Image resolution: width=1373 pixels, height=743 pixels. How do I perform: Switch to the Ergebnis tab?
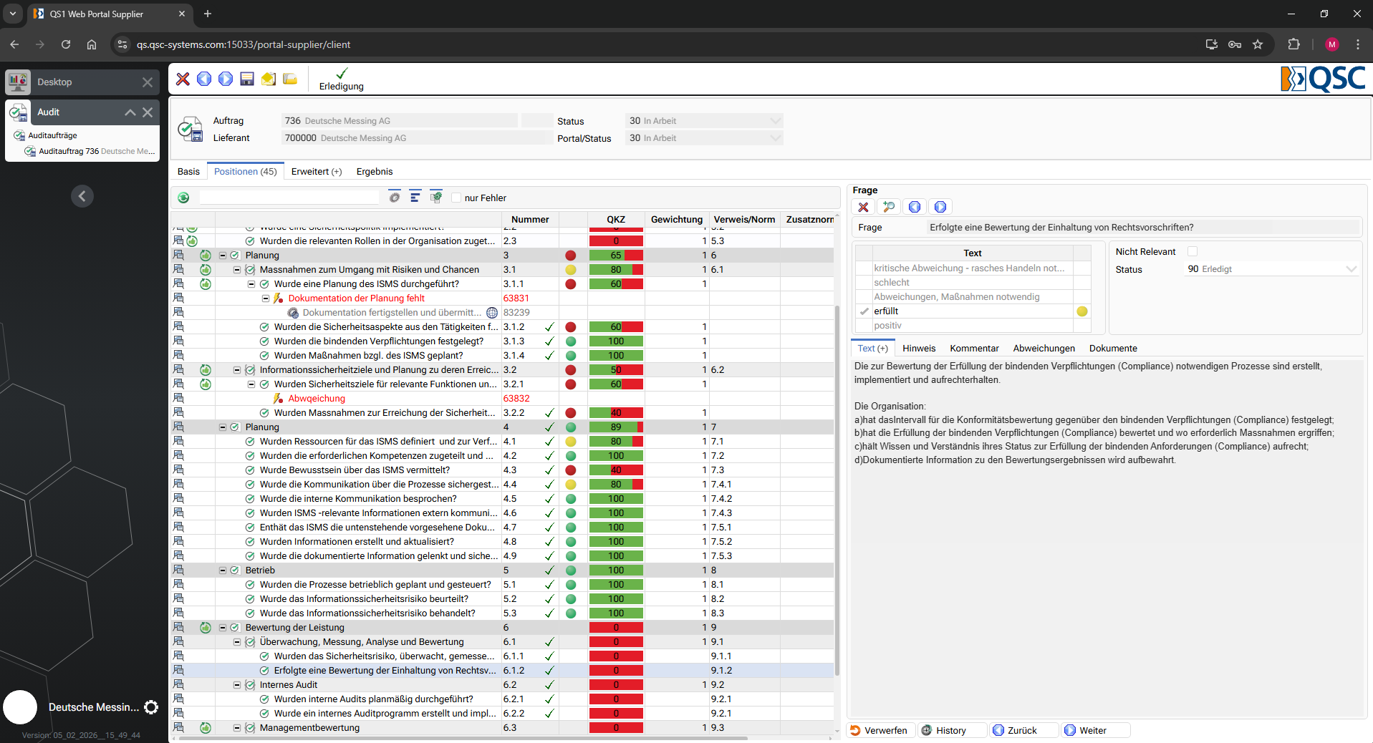[375, 171]
